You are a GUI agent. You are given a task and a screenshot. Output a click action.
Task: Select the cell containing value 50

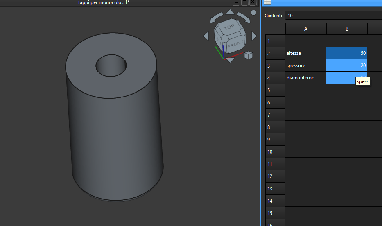coord(346,53)
